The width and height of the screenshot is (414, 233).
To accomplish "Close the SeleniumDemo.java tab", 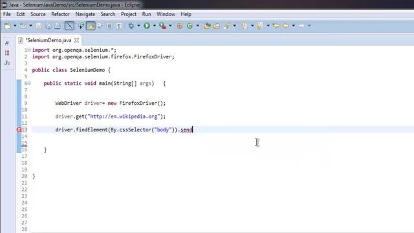I will point(76,40).
